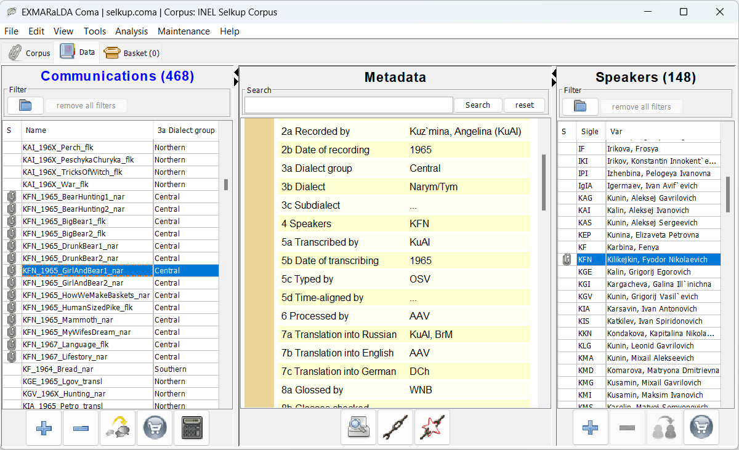
Task: Open the Basket (0) tab
Action: [131, 53]
